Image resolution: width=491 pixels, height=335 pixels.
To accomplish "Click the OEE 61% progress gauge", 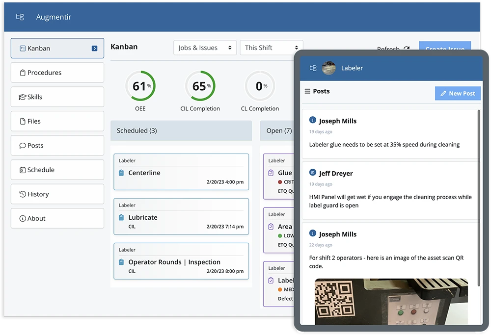I will click(x=140, y=87).
